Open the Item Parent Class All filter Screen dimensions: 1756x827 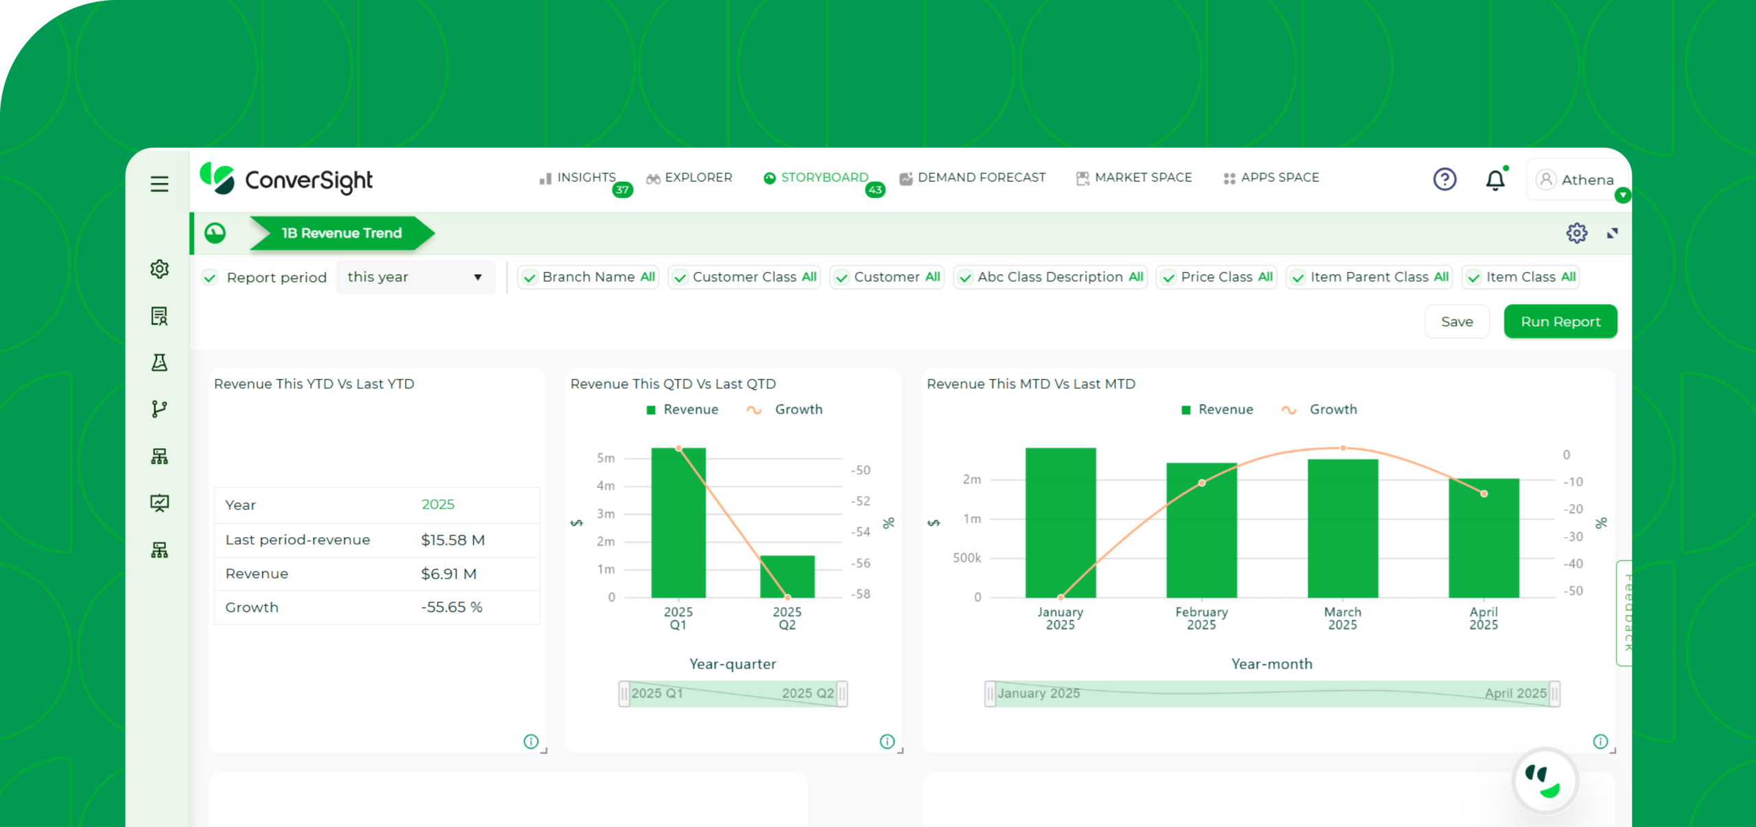(x=1370, y=277)
